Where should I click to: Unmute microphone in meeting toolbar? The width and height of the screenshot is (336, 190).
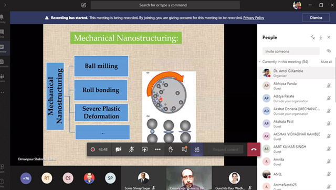click(x=132, y=149)
